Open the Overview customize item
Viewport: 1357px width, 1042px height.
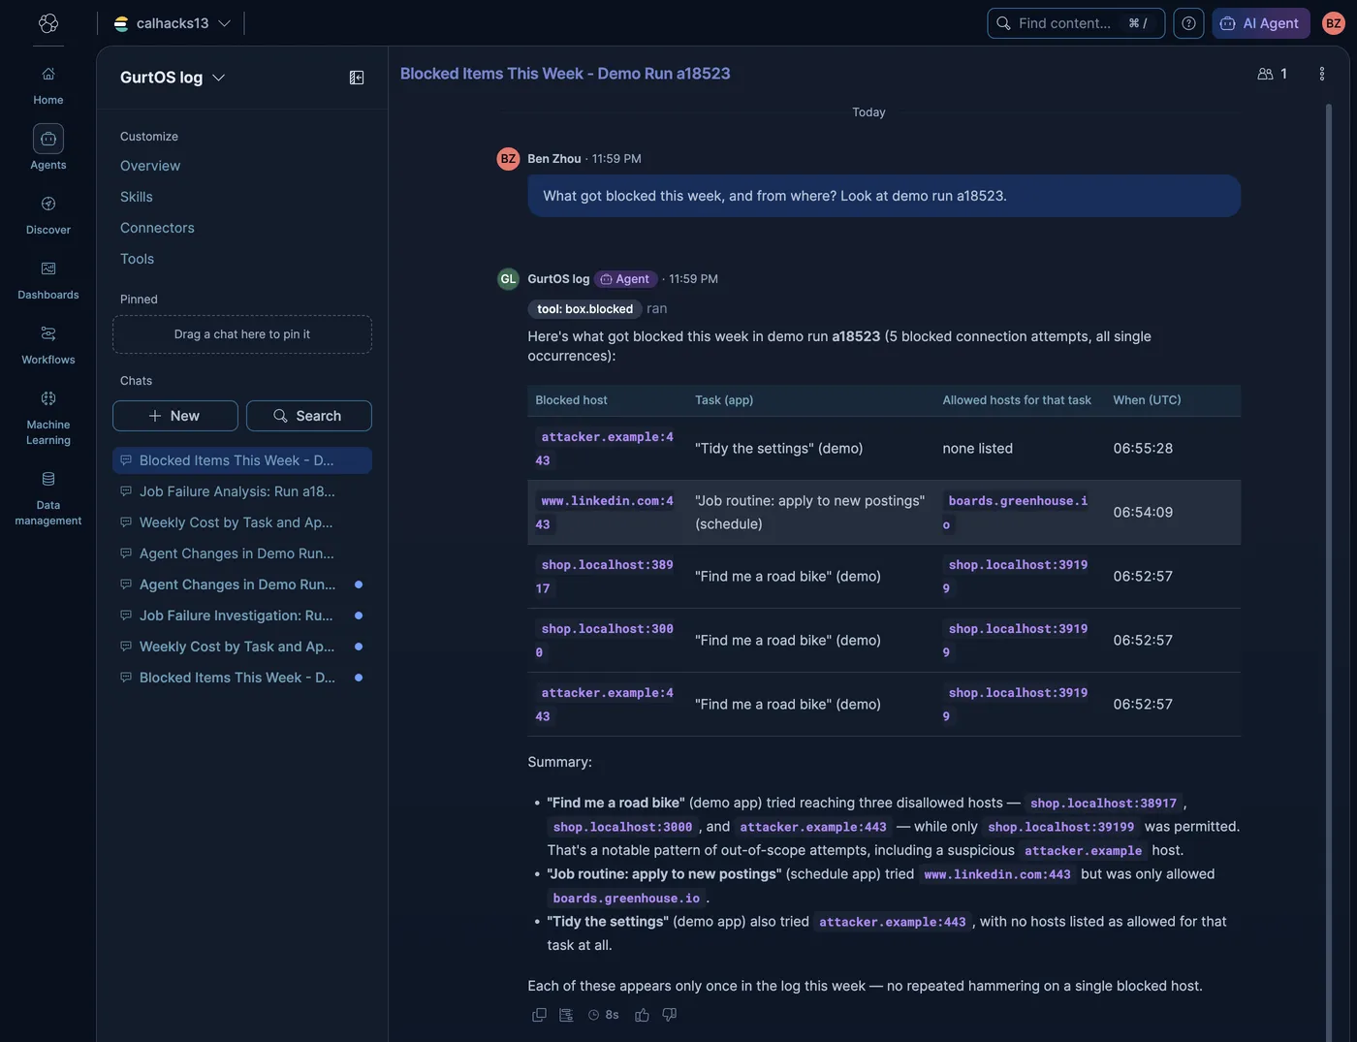click(x=150, y=166)
